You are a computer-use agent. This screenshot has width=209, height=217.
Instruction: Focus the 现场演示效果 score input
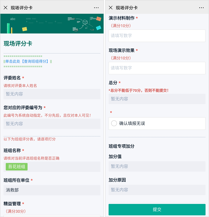[x=157, y=68]
